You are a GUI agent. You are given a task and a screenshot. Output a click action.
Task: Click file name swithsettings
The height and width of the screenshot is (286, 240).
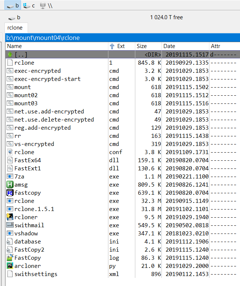(x=36, y=274)
